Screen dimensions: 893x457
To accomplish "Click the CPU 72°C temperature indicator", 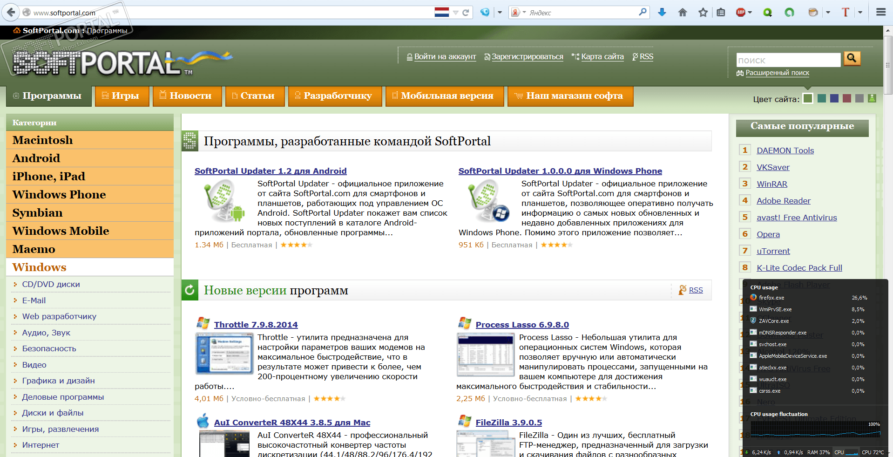I will (x=873, y=452).
